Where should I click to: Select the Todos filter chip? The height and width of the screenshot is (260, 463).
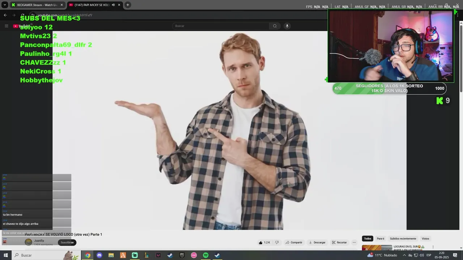(368, 239)
